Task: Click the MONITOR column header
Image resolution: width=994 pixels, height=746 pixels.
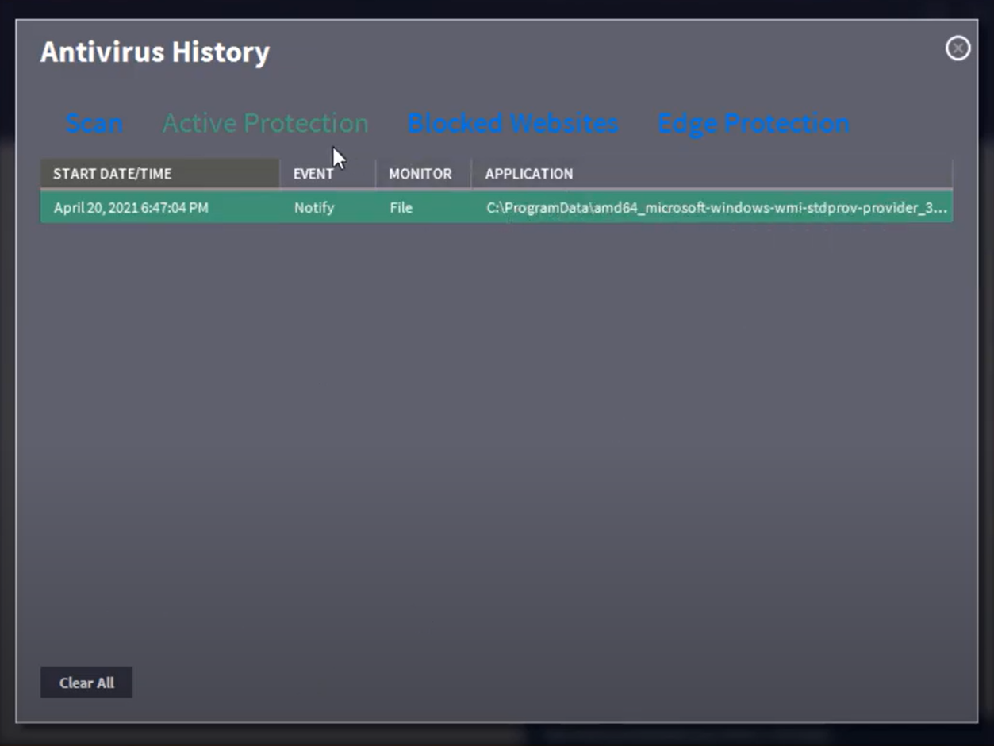Action: tap(420, 173)
